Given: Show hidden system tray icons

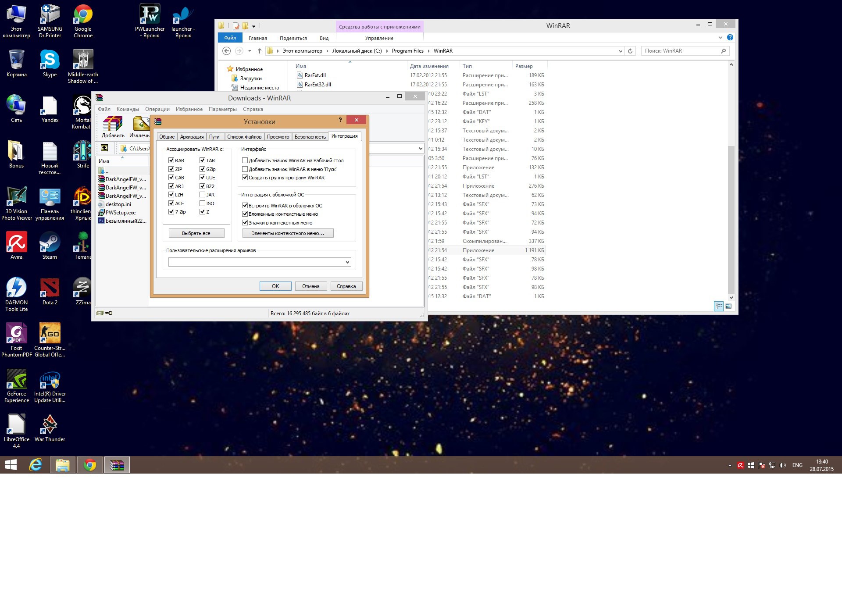Looking at the screenshot, I should [x=730, y=465].
